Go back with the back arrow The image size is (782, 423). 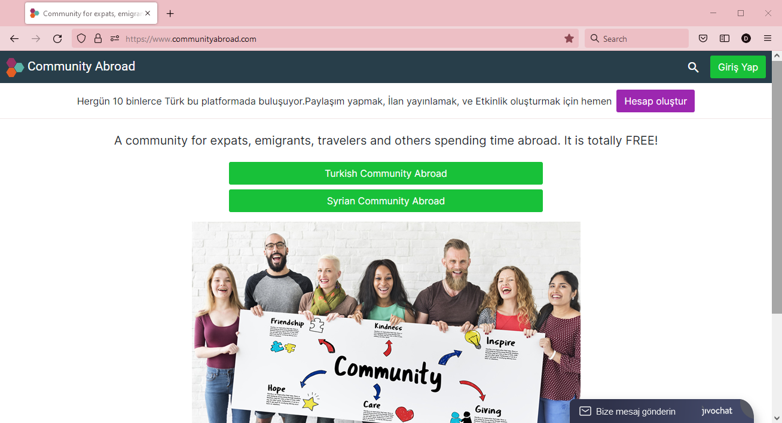pos(14,39)
